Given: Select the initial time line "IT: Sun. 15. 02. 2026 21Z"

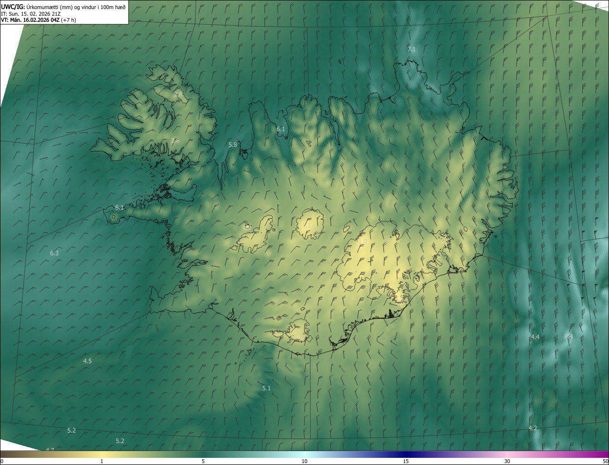Looking at the screenshot, I should 31,13.
